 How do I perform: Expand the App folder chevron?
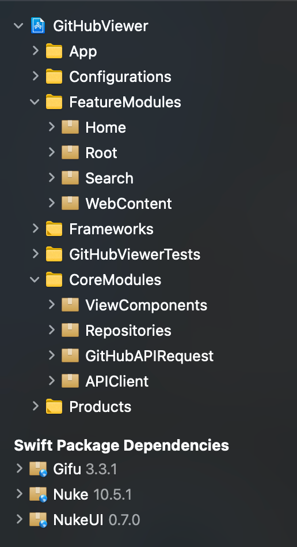coord(35,51)
